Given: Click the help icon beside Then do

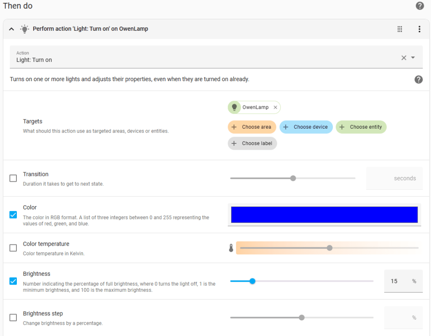Looking at the screenshot, I should [x=420, y=6].
